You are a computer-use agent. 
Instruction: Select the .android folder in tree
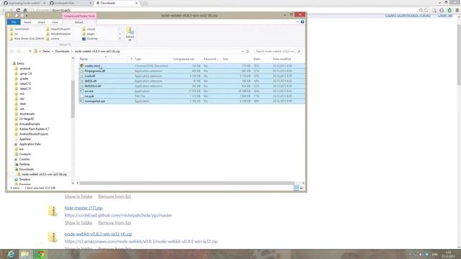(x=24, y=69)
